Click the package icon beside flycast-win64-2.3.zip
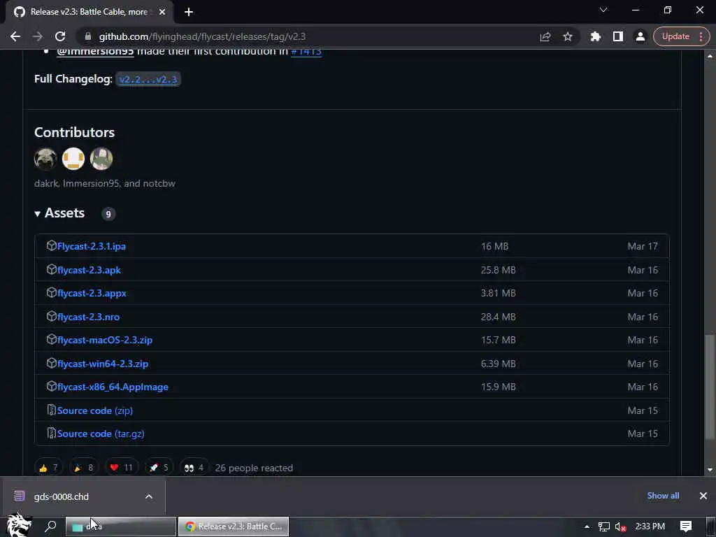 click(x=52, y=364)
